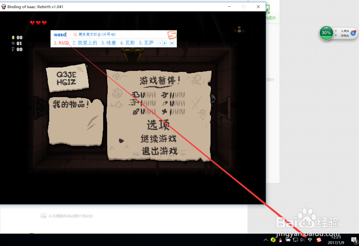The height and width of the screenshot is (246, 359).
Task: Click the Sogou logo on candidate bar
Action: pos(172,35)
